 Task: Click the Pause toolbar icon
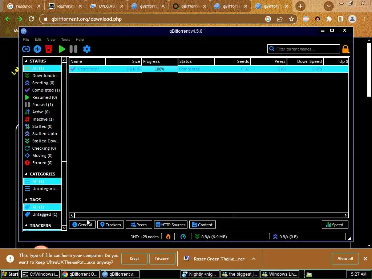(73, 49)
